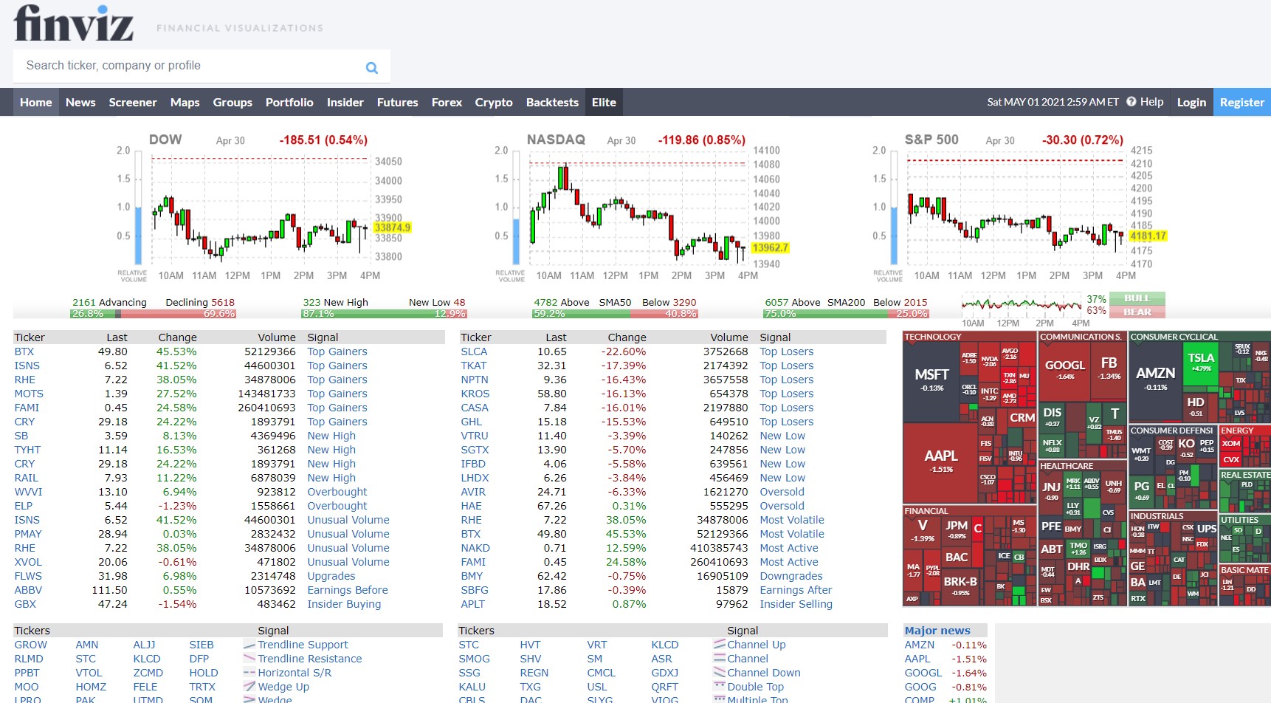Click the Double Top pattern icon
Image resolution: width=1271 pixels, height=703 pixels.
720,687
